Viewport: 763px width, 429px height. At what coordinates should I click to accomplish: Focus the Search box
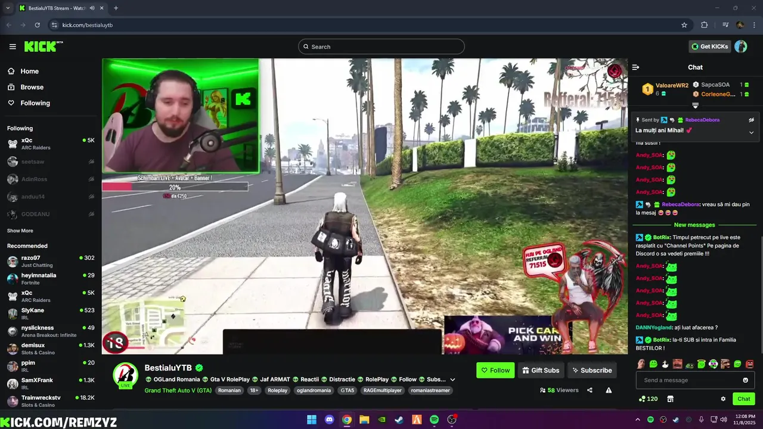pos(381,46)
